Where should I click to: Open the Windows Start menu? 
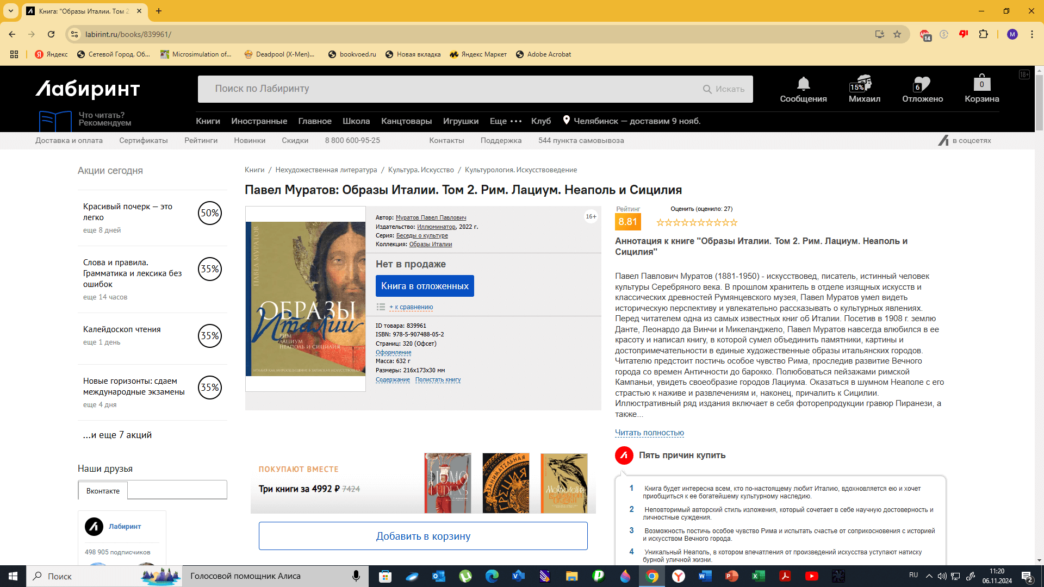[x=13, y=576]
